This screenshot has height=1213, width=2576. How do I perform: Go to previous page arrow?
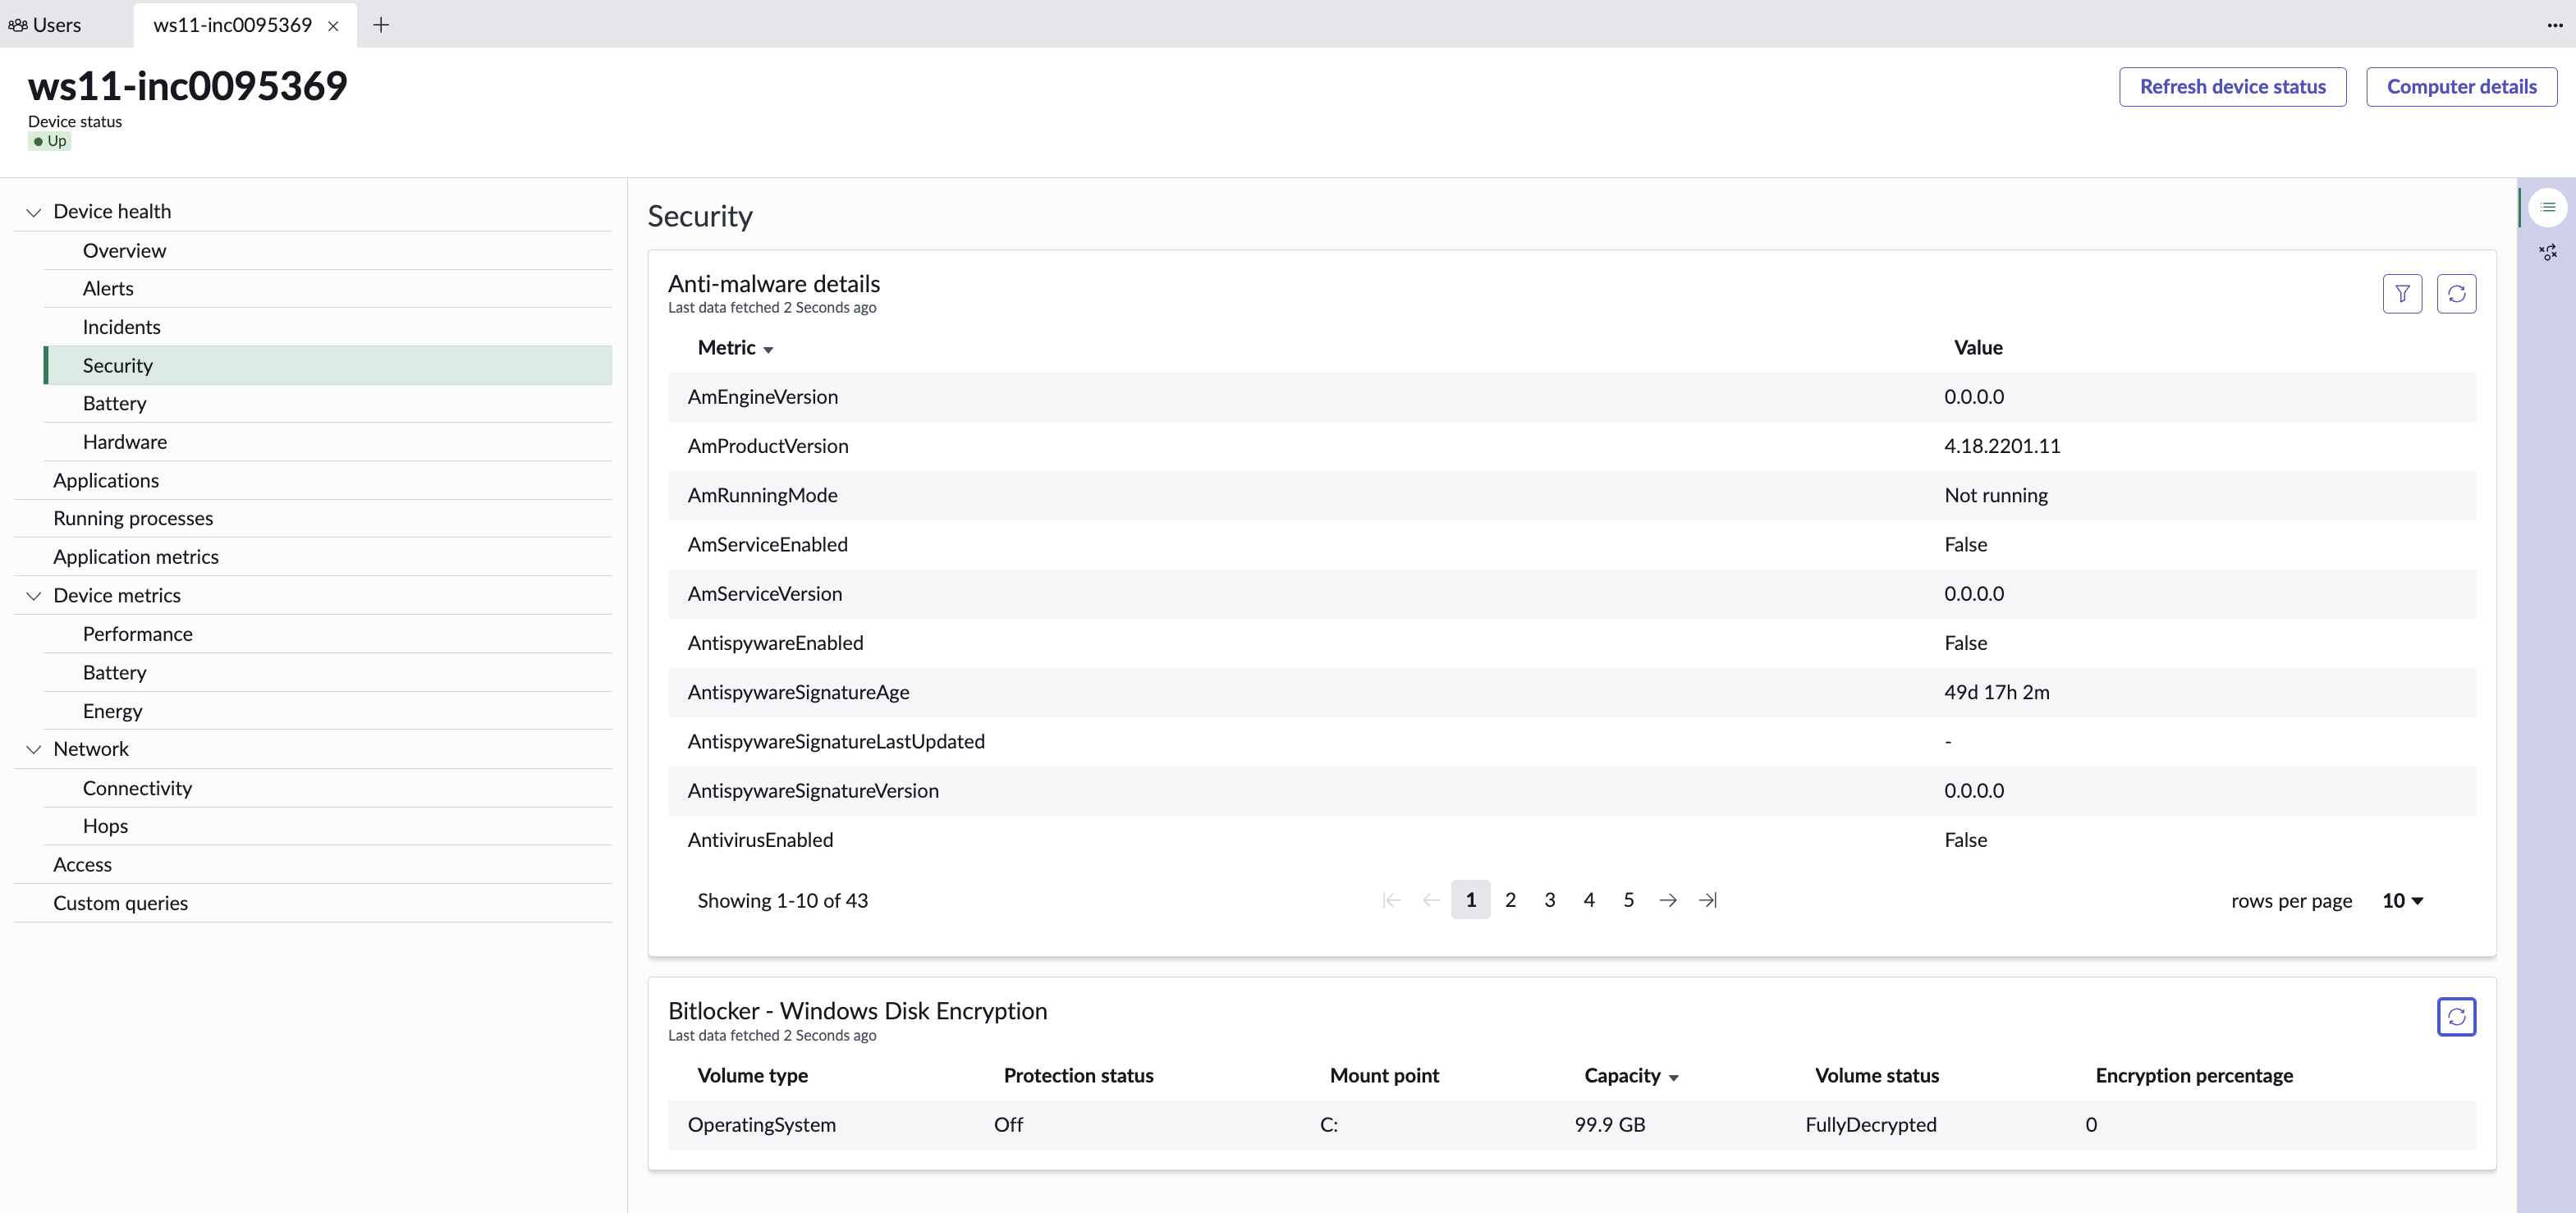(x=1430, y=900)
